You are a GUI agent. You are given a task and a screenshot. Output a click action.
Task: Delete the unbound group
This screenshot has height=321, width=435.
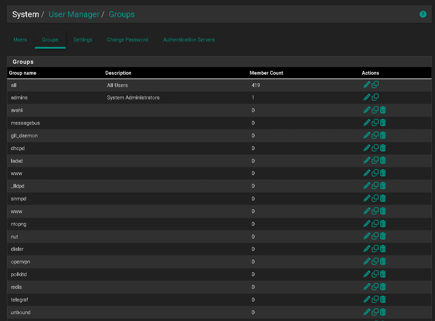point(383,312)
